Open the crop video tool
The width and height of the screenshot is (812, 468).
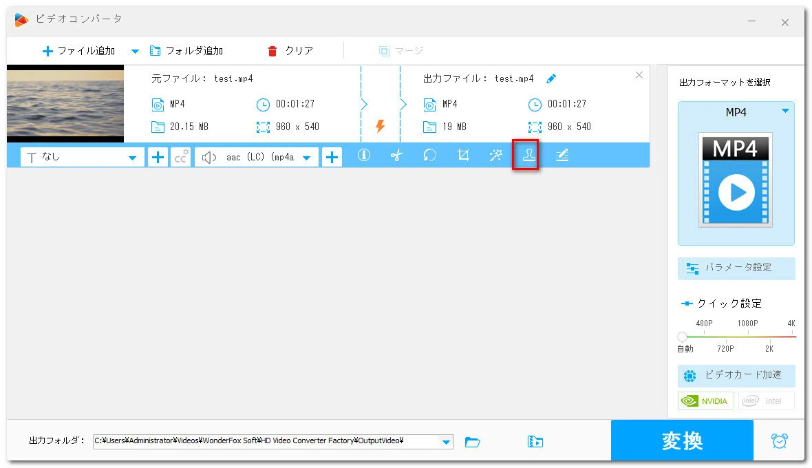463,156
